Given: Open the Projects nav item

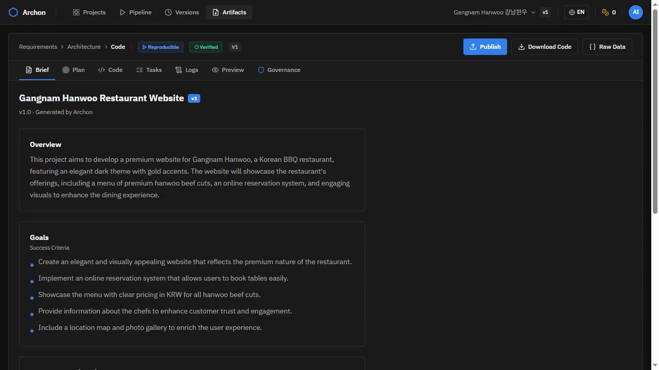Looking at the screenshot, I should coord(89,12).
